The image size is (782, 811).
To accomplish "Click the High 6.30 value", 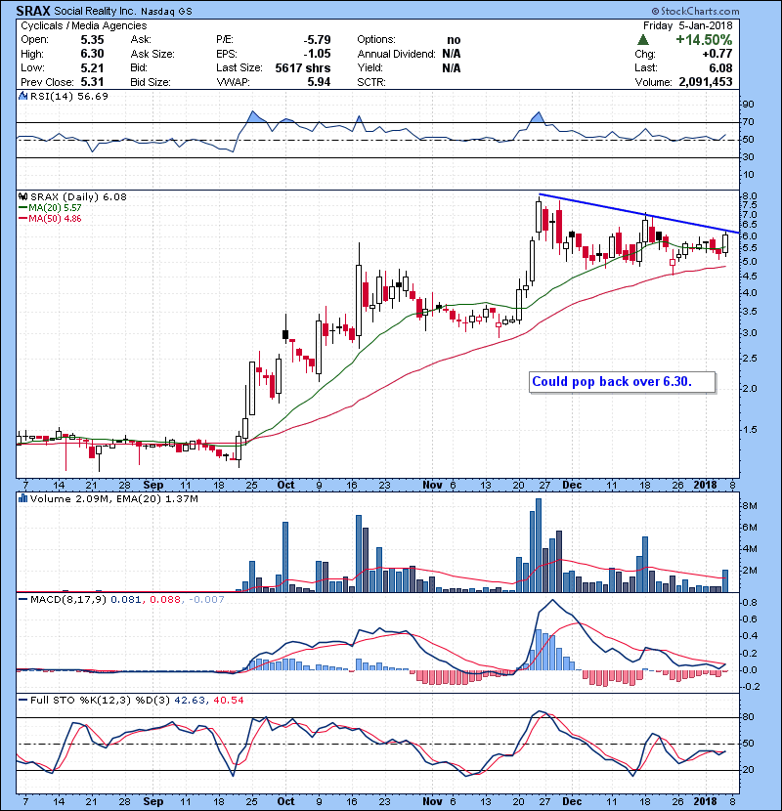I will (x=92, y=54).
